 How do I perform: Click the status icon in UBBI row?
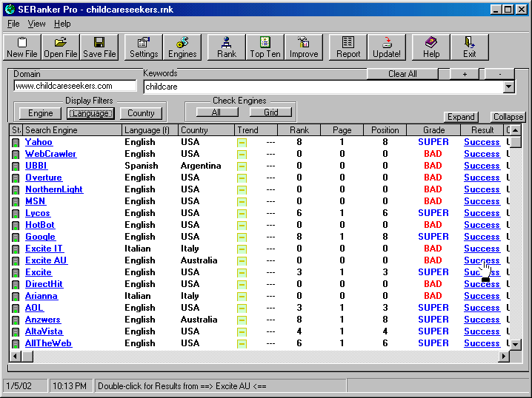pyautogui.click(x=16, y=166)
